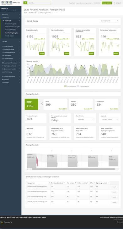Viewport: 123px width, 229px height.
Task: Sort the table by Transferred contacts column
Action: (x=58, y=183)
